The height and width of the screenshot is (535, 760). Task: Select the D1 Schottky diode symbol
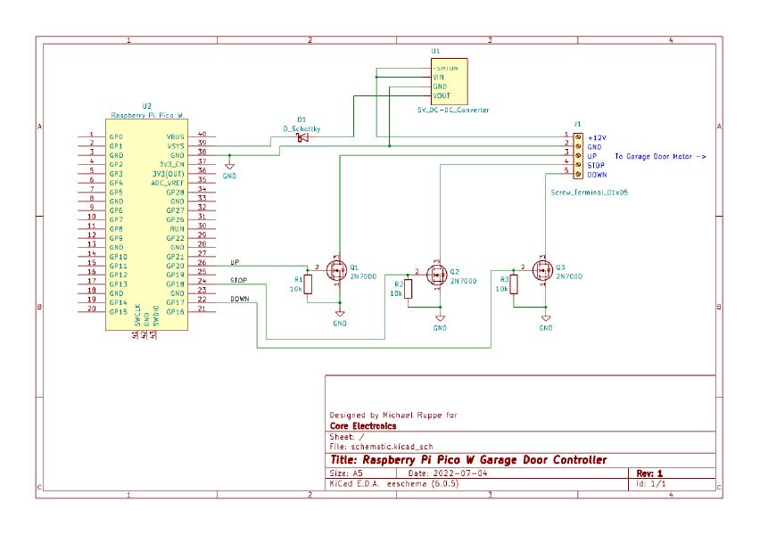tap(302, 138)
